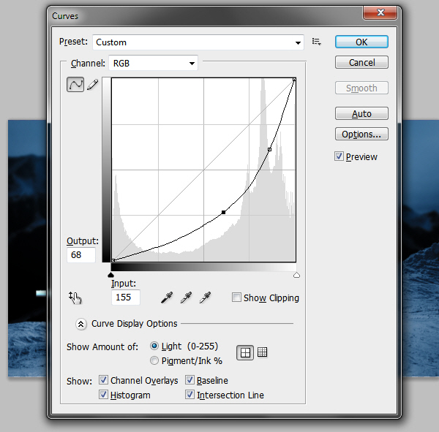Uncheck the Baseline checkbox
This screenshot has height=432, width=439.
[190, 380]
